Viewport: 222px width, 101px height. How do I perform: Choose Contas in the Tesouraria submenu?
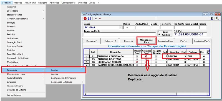65,70
